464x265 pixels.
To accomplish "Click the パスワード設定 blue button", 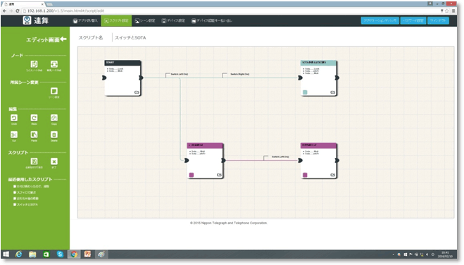I will [413, 20].
